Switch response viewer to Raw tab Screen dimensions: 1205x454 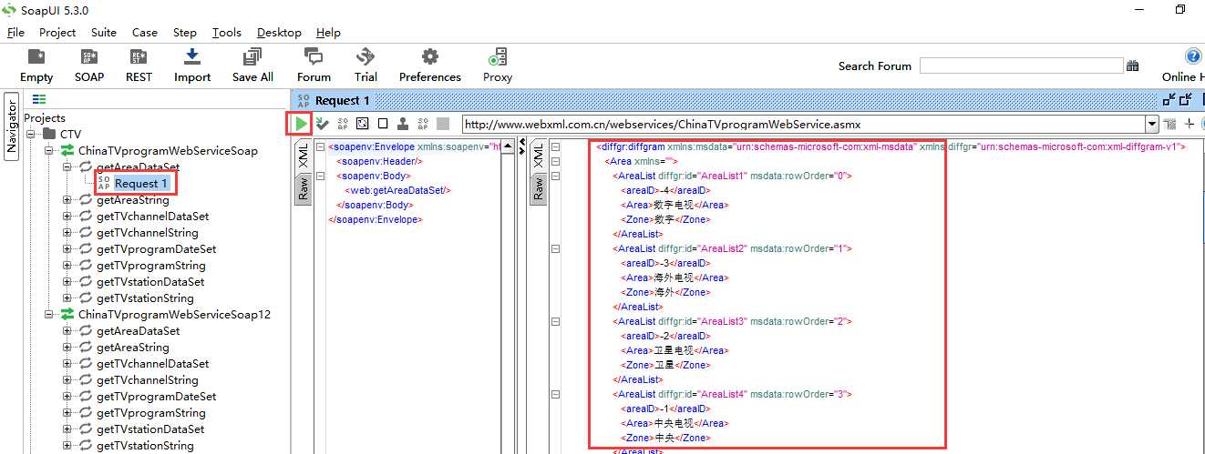point(538,189)
